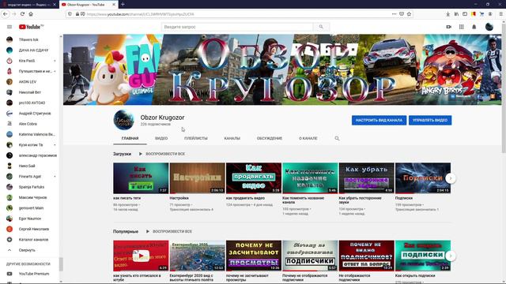Go back with the browser back arrow
The height and width of the screenshot is (284, 506).
[x=6, y=14]
